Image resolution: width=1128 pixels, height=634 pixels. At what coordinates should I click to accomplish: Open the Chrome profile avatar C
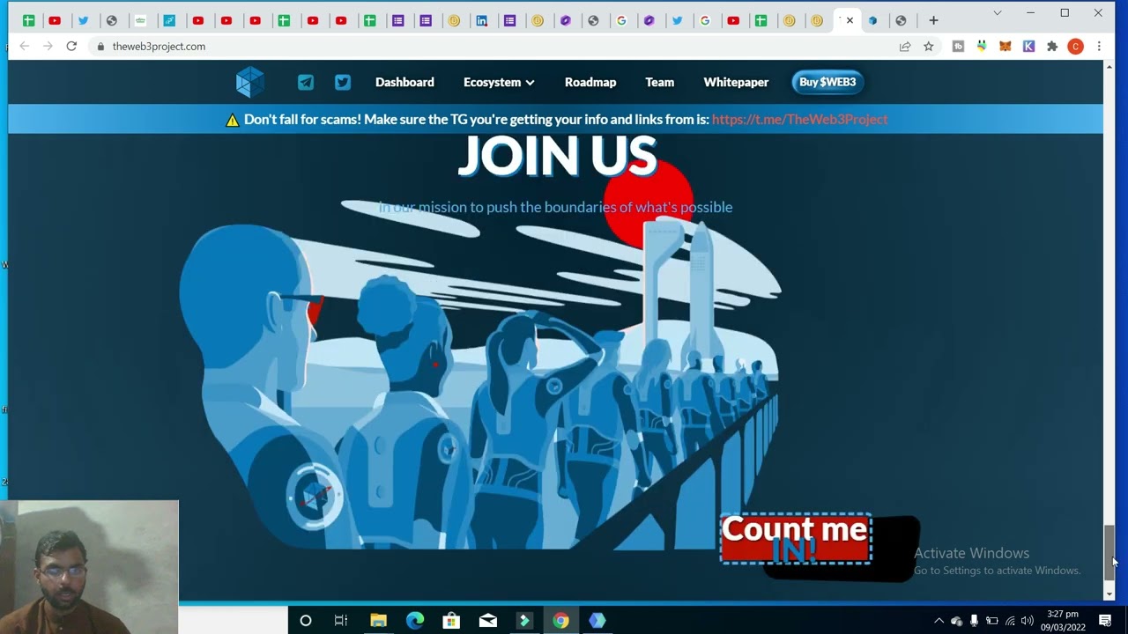click(x=1075, y=47)
